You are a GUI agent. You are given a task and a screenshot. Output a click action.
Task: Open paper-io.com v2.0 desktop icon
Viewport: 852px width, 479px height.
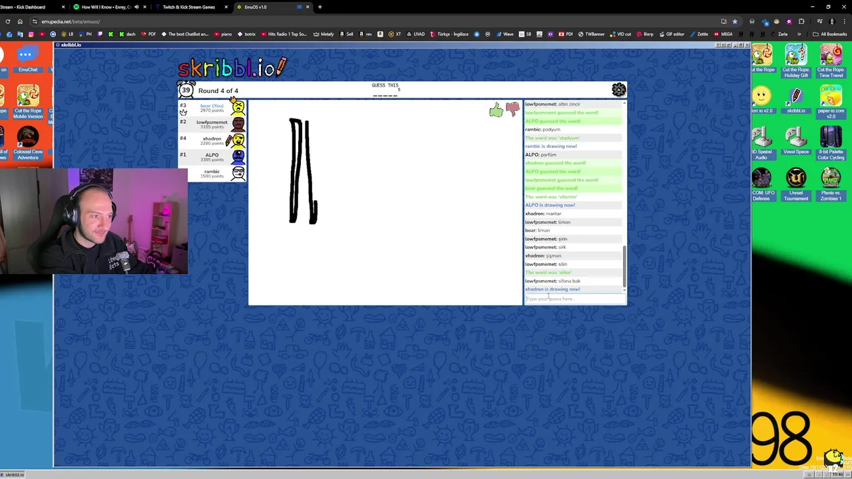click(831, 102)
